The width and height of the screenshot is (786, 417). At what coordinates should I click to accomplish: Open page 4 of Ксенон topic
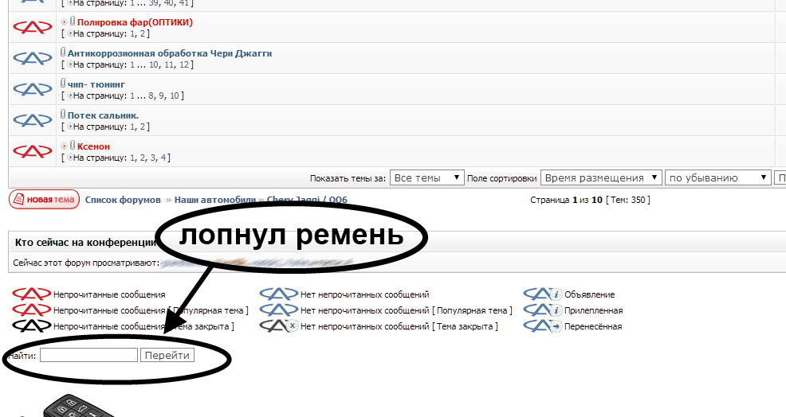(x=163, y=158)
